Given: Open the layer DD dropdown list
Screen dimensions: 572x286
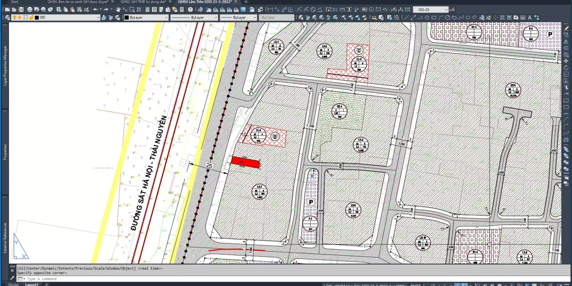Looking at the screenshot, I should pos(98,18).
